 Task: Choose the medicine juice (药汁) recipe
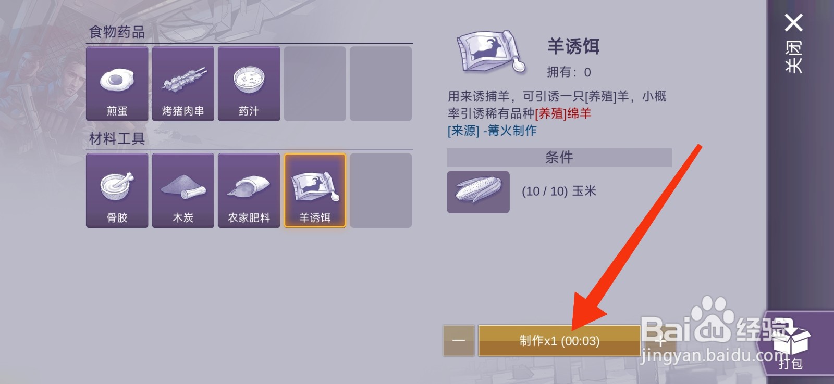pyautogui.click(x=249, y=84)
